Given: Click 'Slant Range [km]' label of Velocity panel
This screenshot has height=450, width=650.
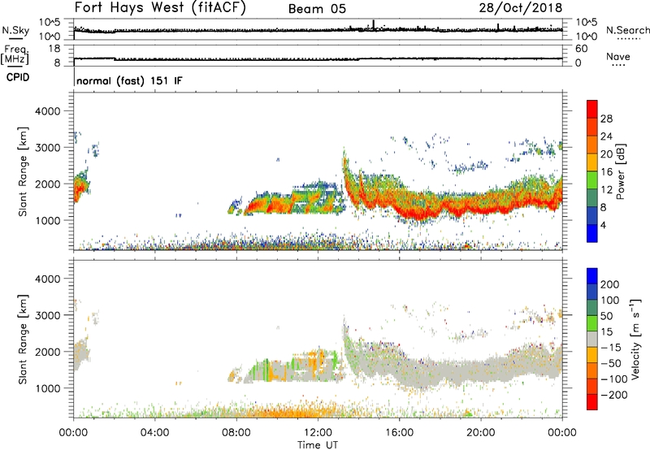Looking at the screenshot, I should click(23, 340).
